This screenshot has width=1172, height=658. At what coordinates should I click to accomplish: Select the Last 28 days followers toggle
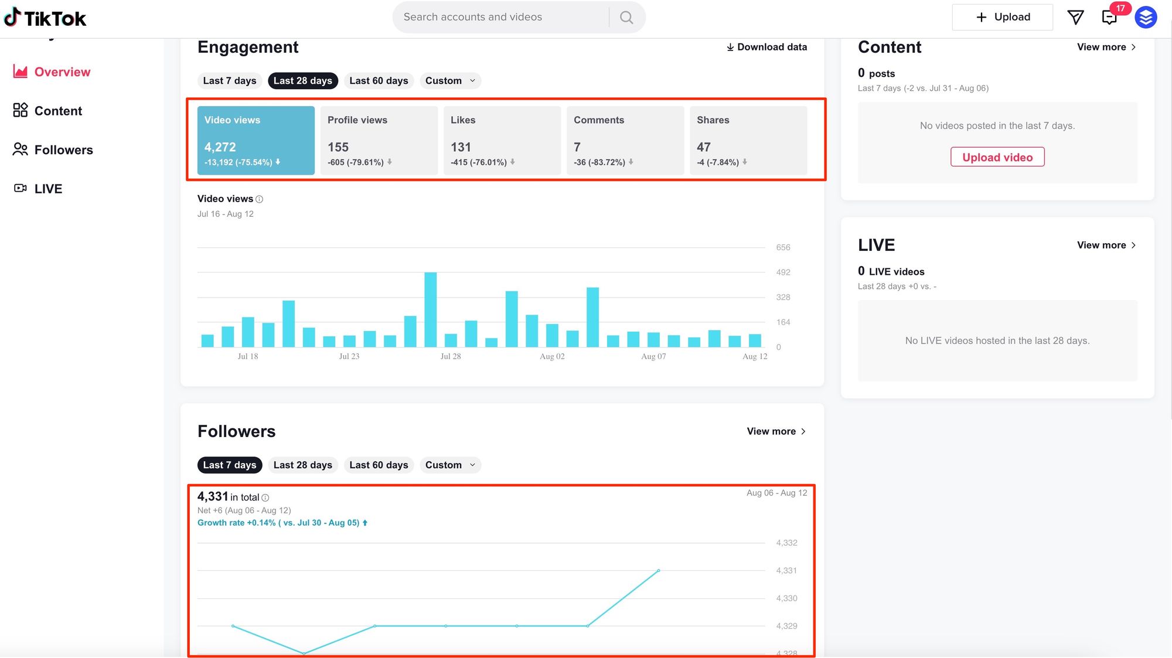coord(302,464)
